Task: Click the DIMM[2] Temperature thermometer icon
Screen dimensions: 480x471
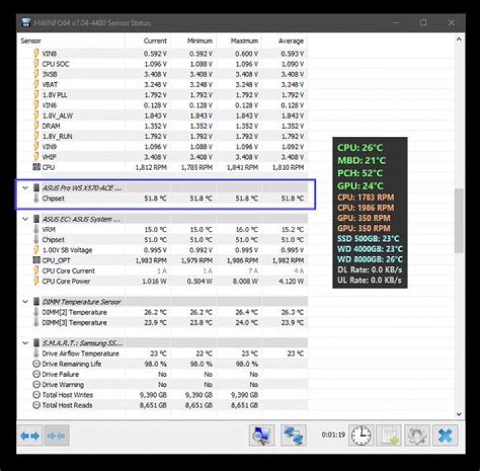Action: (37, 312)
